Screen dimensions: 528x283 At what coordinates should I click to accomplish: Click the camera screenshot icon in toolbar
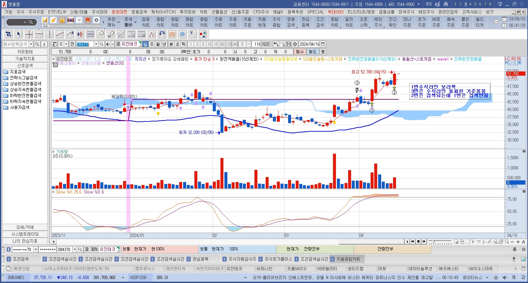(x=71, y=20)
